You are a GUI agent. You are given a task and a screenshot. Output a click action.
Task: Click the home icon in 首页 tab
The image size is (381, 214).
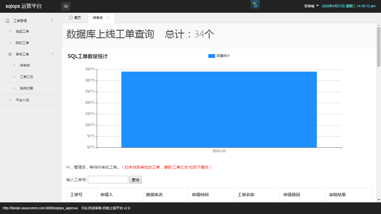[71, 18]
